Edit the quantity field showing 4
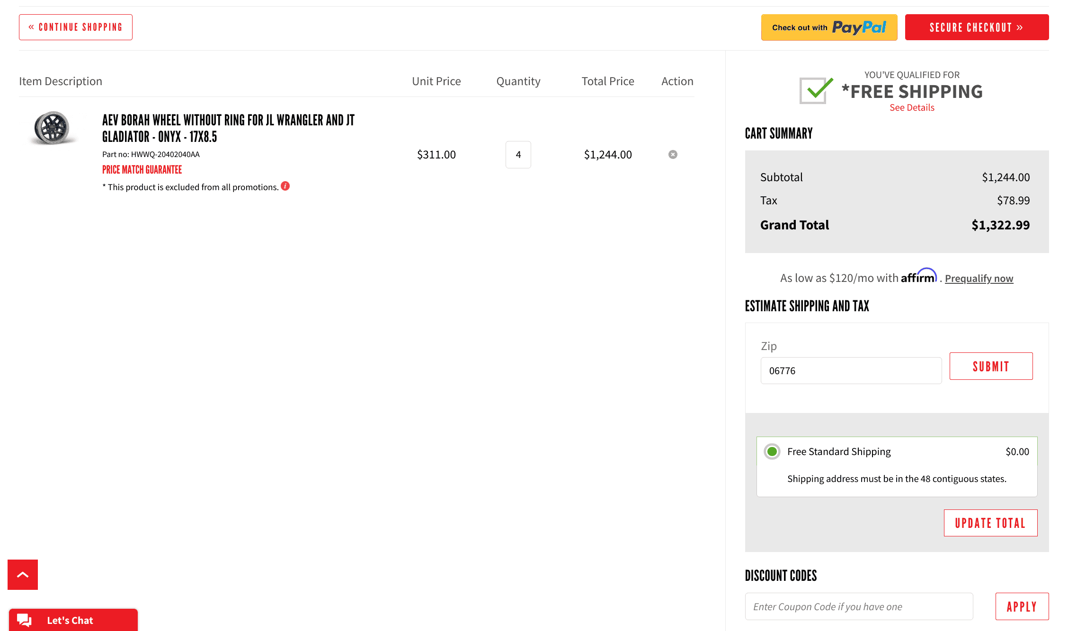The height and width of the screenshot is (631, 1068). tap(518, 155)
